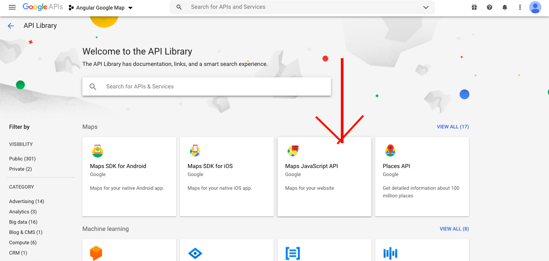Expand the top search bar dropdown chevron
The width and height of the screenshot is (549, 261).
pyautogui.click(x=426, y=7)
